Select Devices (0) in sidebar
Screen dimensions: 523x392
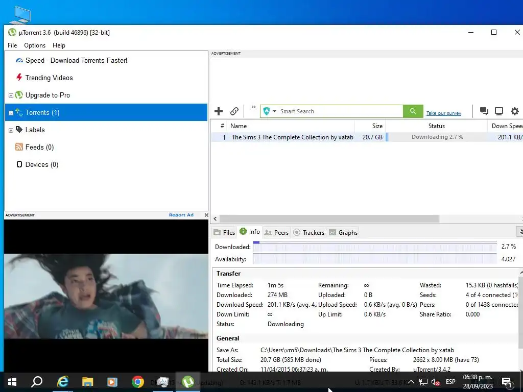pos(42,164)
